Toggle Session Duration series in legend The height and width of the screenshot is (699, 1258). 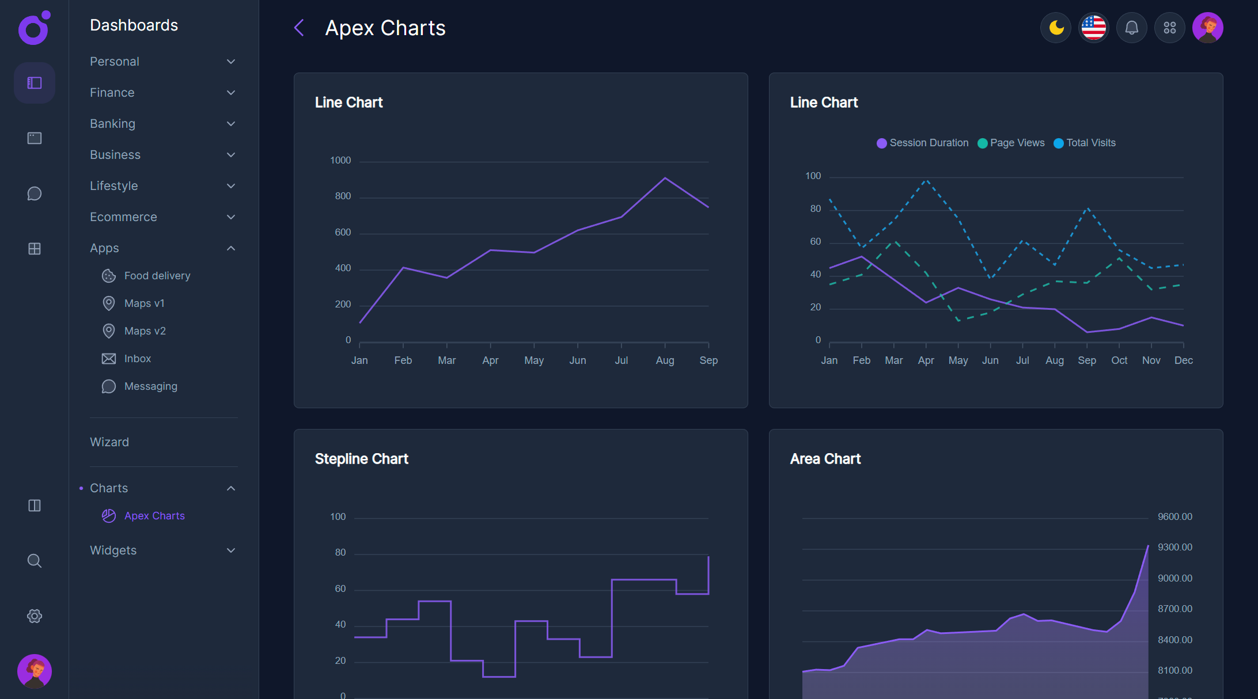(x=922, y=143)
